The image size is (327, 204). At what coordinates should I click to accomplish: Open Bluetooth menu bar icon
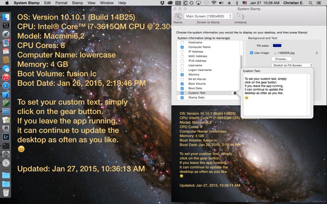[x=237, y=3]
